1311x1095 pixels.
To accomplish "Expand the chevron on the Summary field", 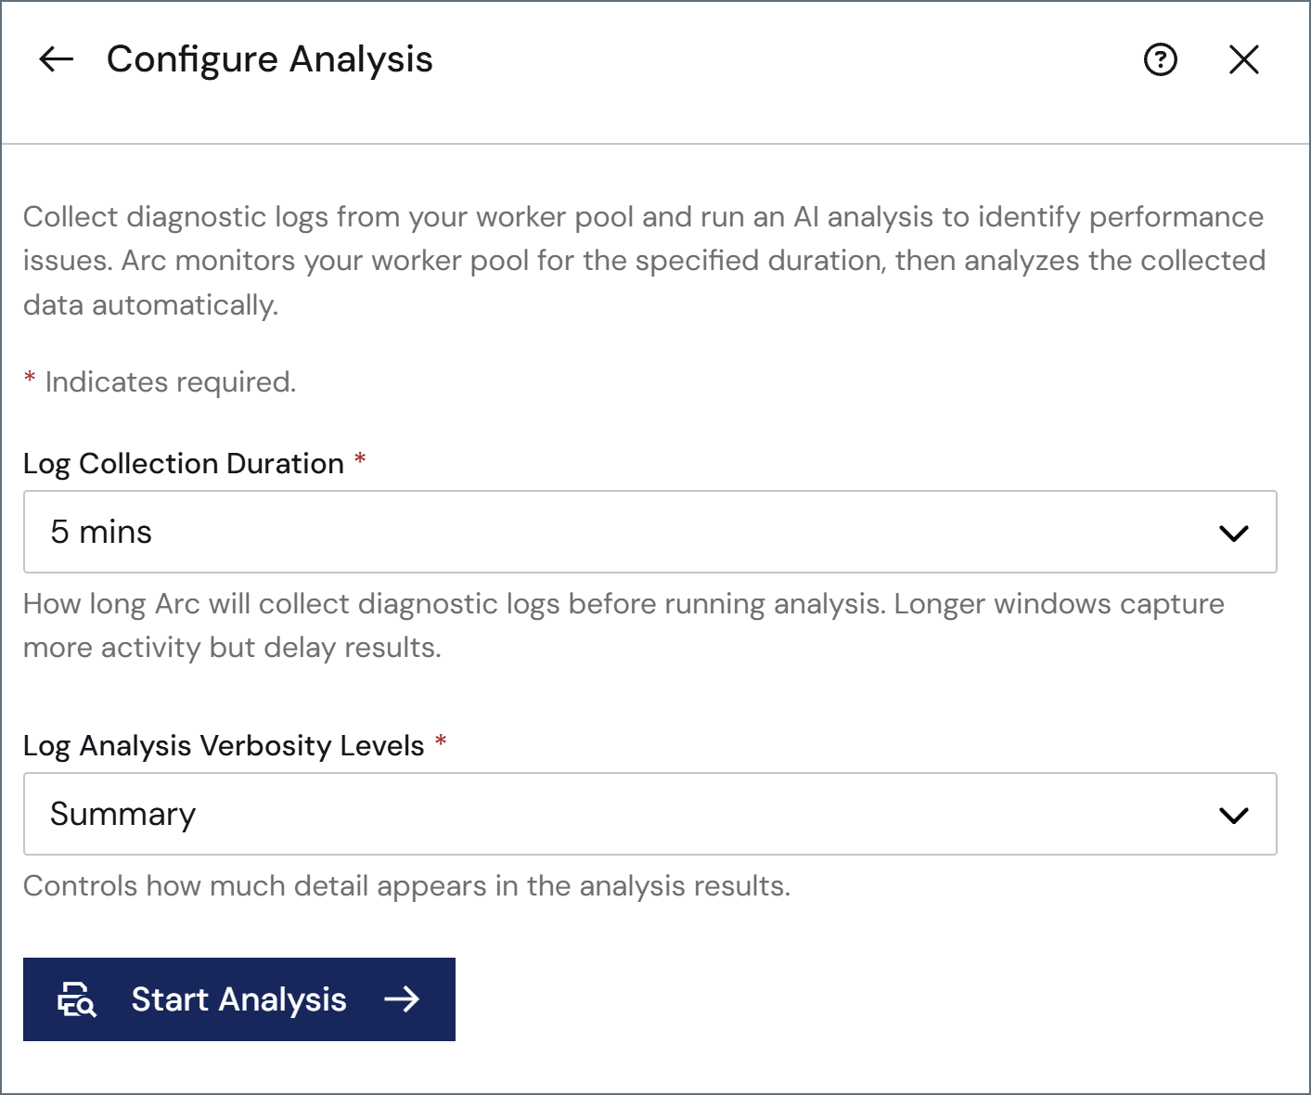I will (x=1233, y=815).
